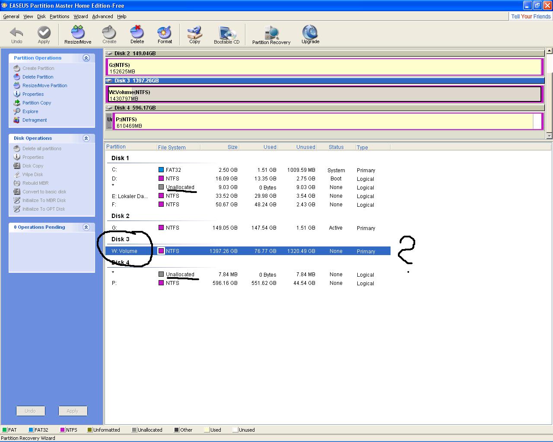Click Initialize To MBR Disk
Screen dimensions: 553x442
click(39, 200)
